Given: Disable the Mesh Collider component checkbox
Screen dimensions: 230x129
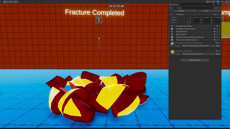Looking at the screenshot, I should pos(175,34).
